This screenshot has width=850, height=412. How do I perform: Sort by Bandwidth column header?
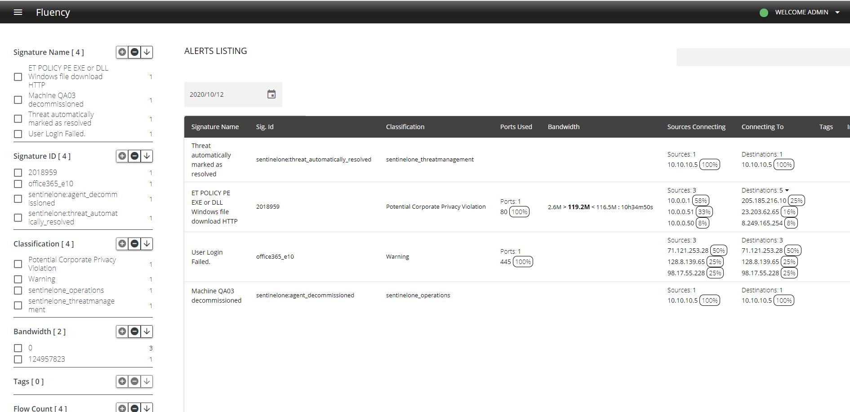pyautogui.click(x=564, y=127)
